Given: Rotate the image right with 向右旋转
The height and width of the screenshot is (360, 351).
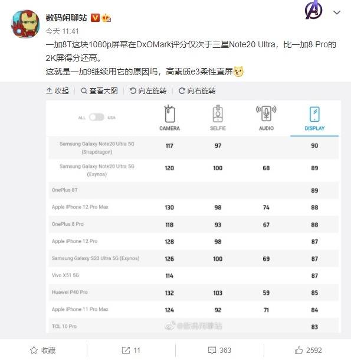Looking at the screenshot, I should tap(197, 91).
